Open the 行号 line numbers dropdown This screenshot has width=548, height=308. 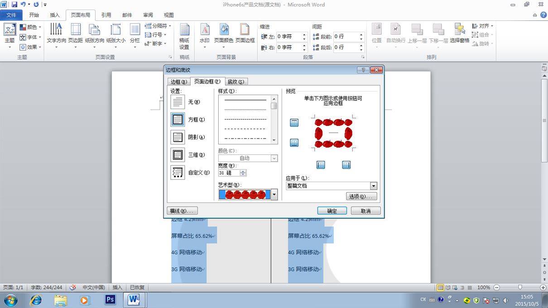point(156,35)
